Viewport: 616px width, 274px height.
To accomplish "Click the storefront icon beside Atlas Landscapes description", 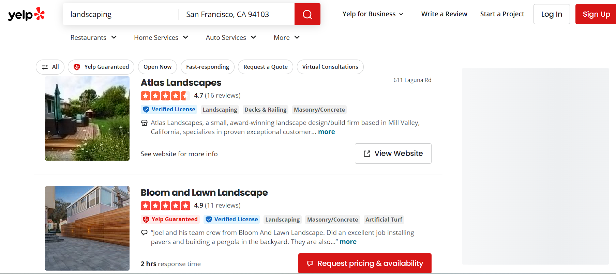I will click(x=145, y=123).
